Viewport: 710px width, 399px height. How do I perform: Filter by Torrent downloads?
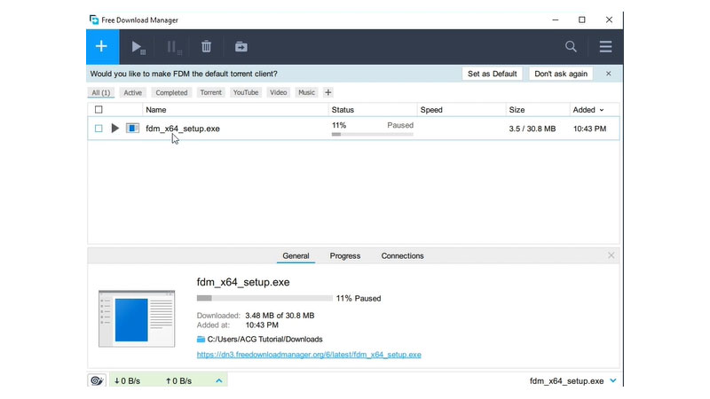(x=211, y=93)
